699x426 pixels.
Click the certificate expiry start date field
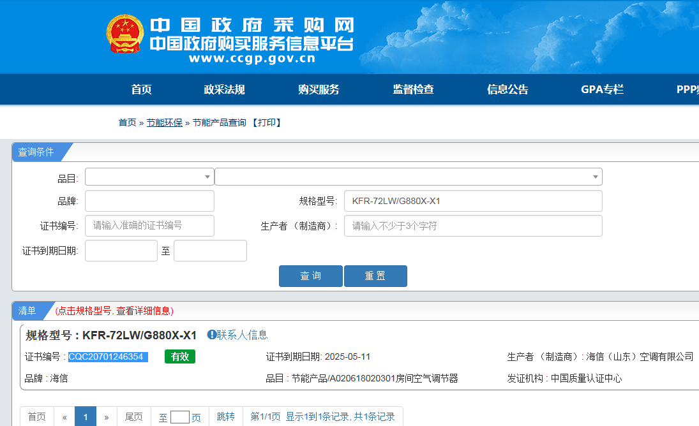[121, 251]
